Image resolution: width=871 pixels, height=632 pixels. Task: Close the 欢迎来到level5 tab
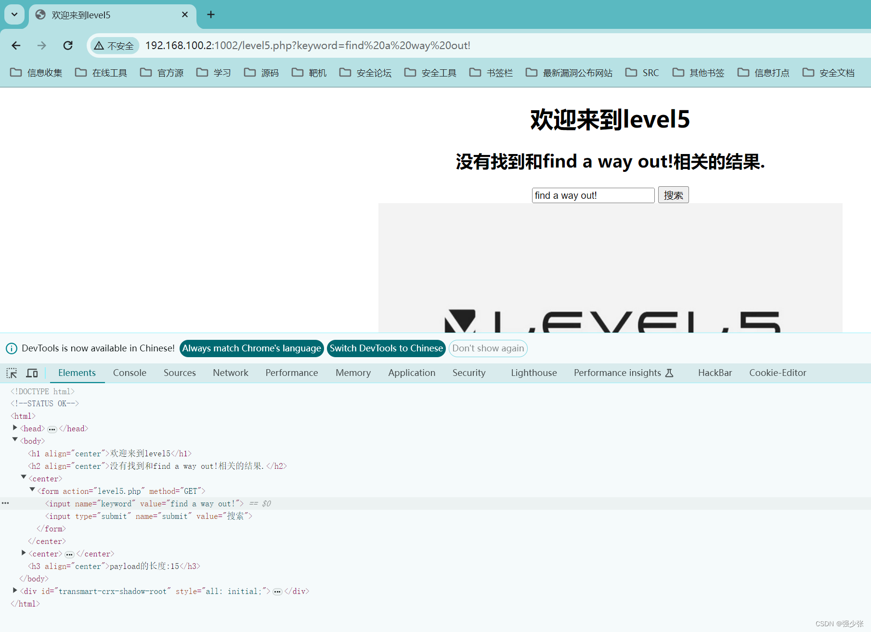pyautogui.click(x=185, y=15)
